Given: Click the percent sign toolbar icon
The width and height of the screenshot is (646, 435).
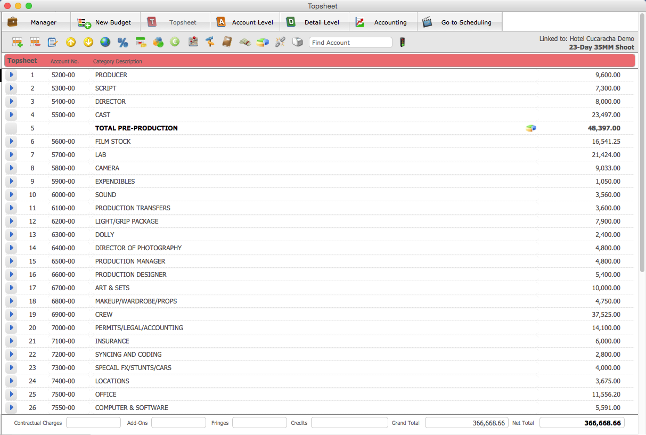Looking at the screenshot, I should coord(122,42).
